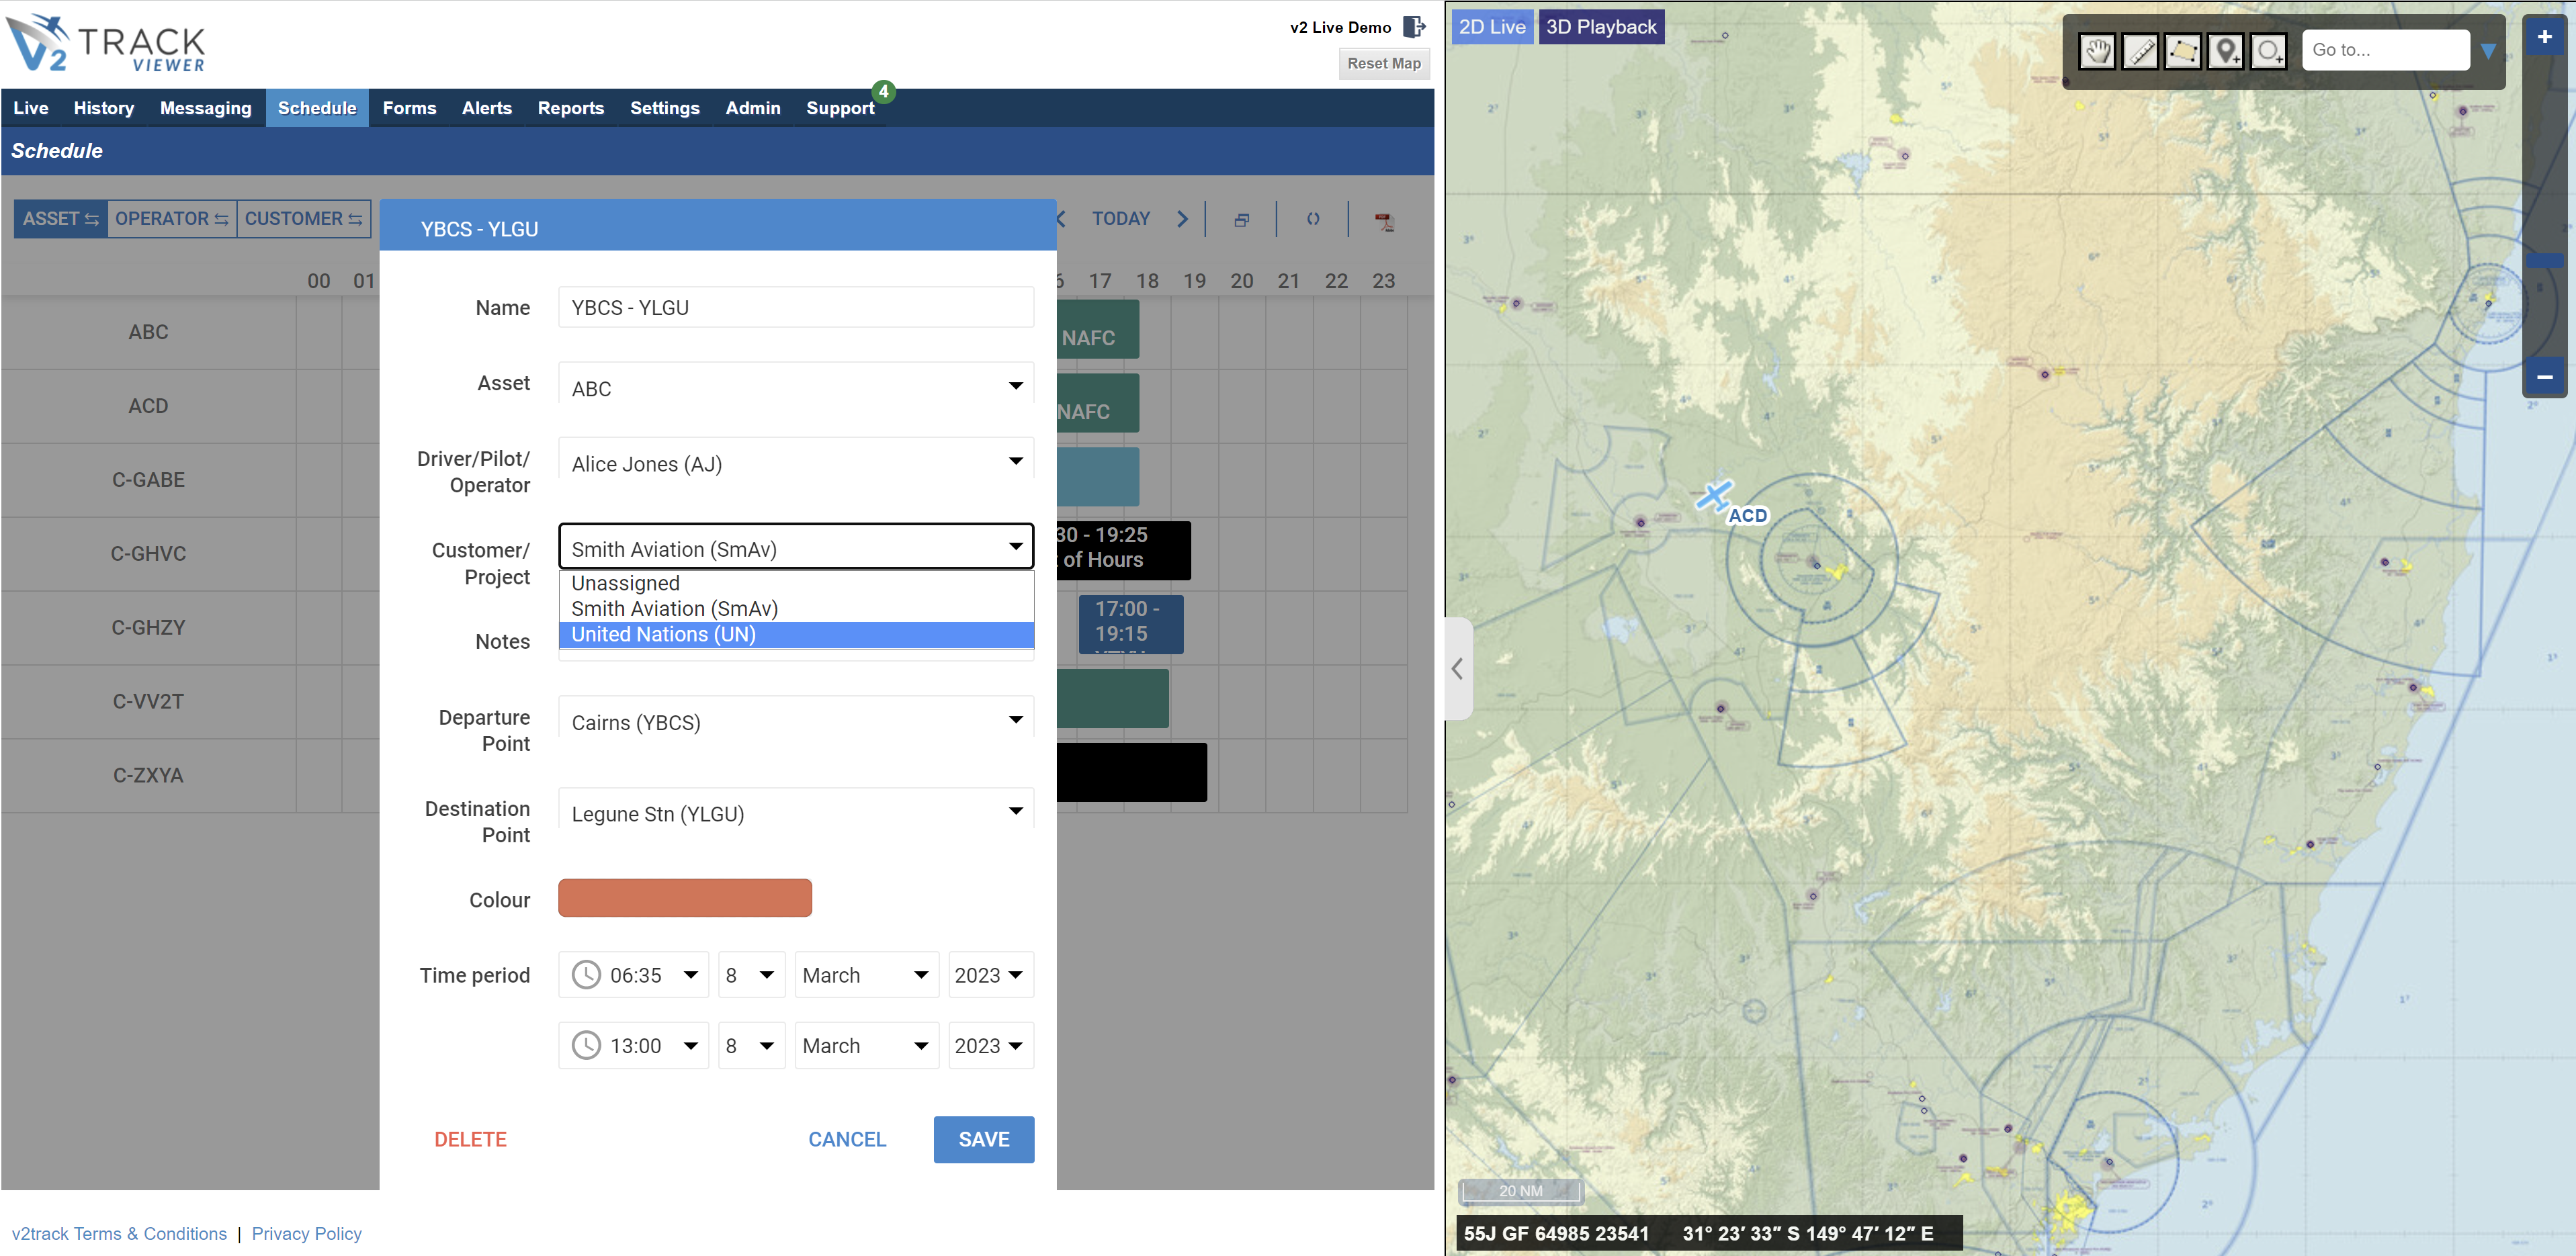Toggle OPERATOR grouping view
The width and height of the screenshot is (2576, 1256).
click(x=172, y=219)
